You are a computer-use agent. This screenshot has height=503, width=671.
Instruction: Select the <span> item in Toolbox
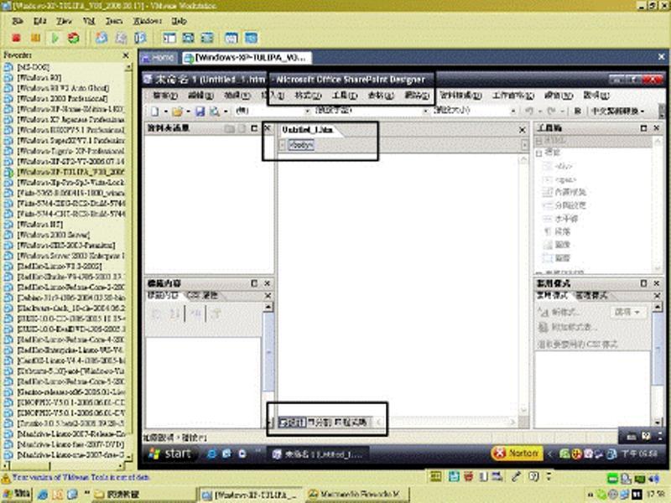559,180
